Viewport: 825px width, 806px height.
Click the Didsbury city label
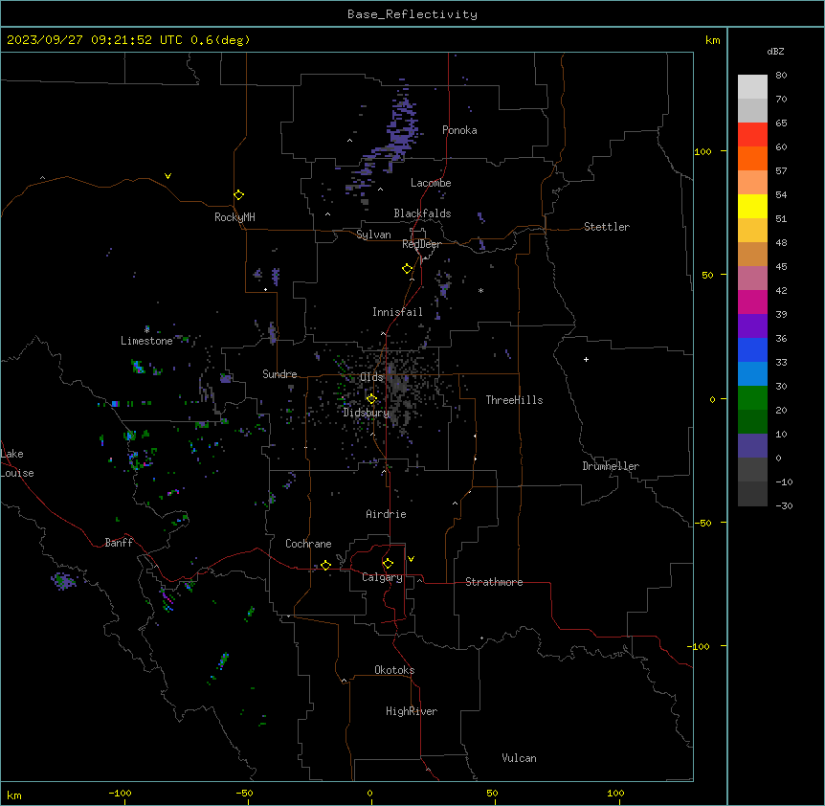click(367, 413)
